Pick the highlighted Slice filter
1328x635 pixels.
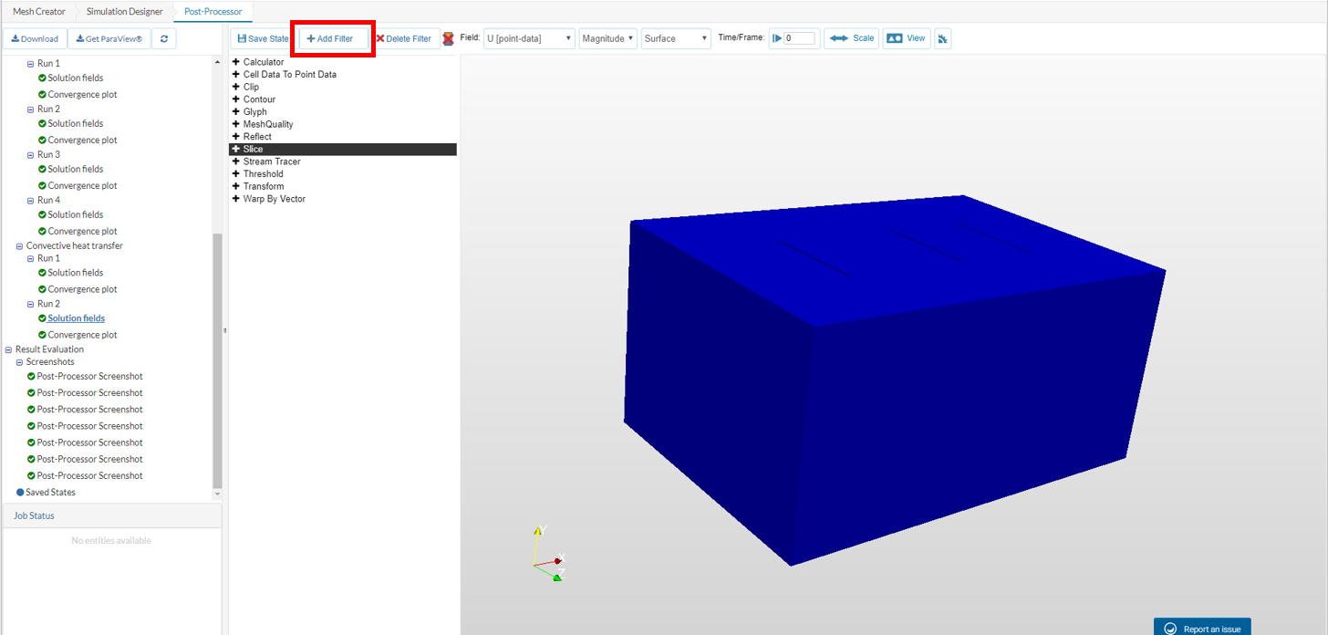coord(342,149)
